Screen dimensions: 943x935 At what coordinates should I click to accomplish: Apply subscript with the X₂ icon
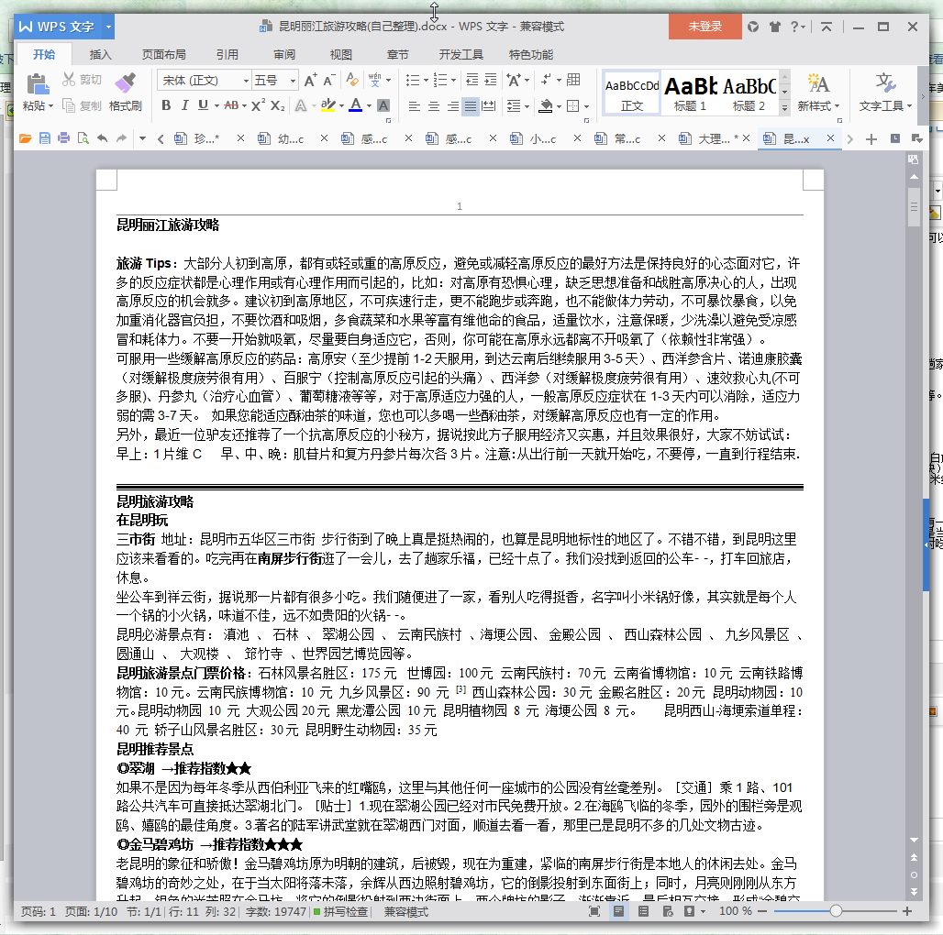[277, 105]
